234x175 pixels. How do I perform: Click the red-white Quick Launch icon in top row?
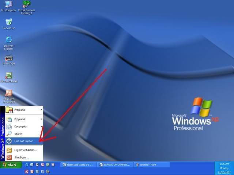click(42, 165)
